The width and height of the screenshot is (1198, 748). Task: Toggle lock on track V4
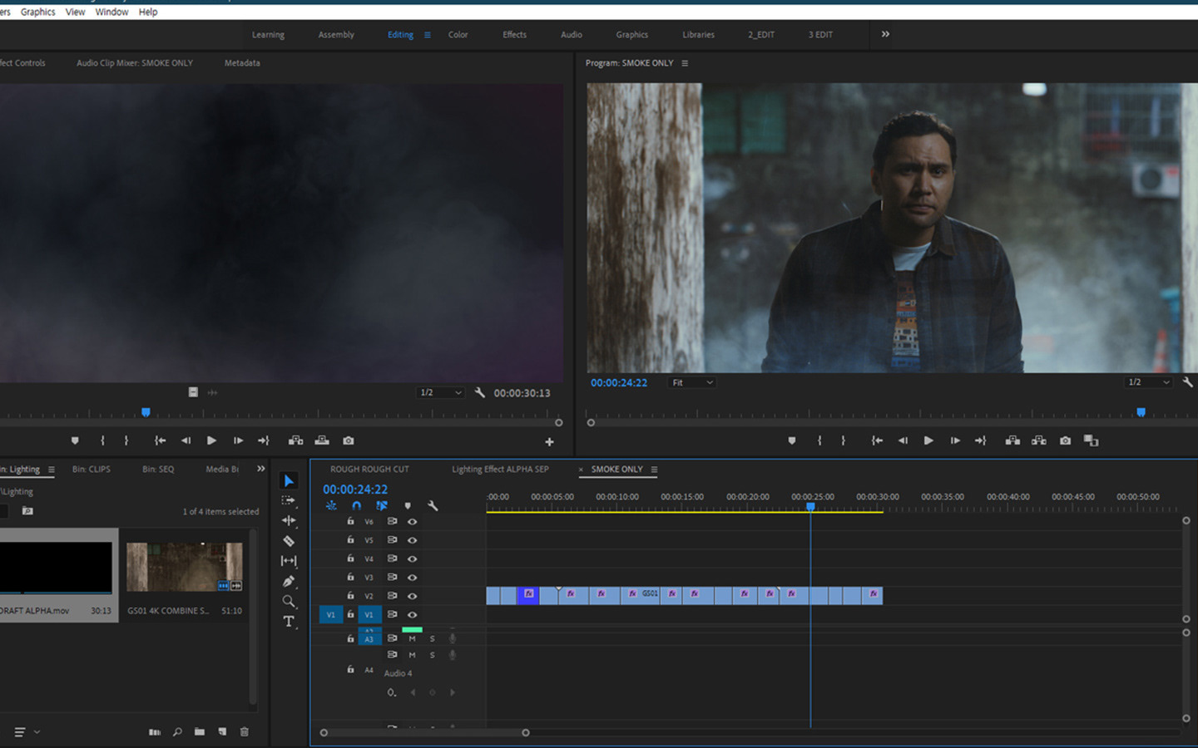[x=350, y=559]
